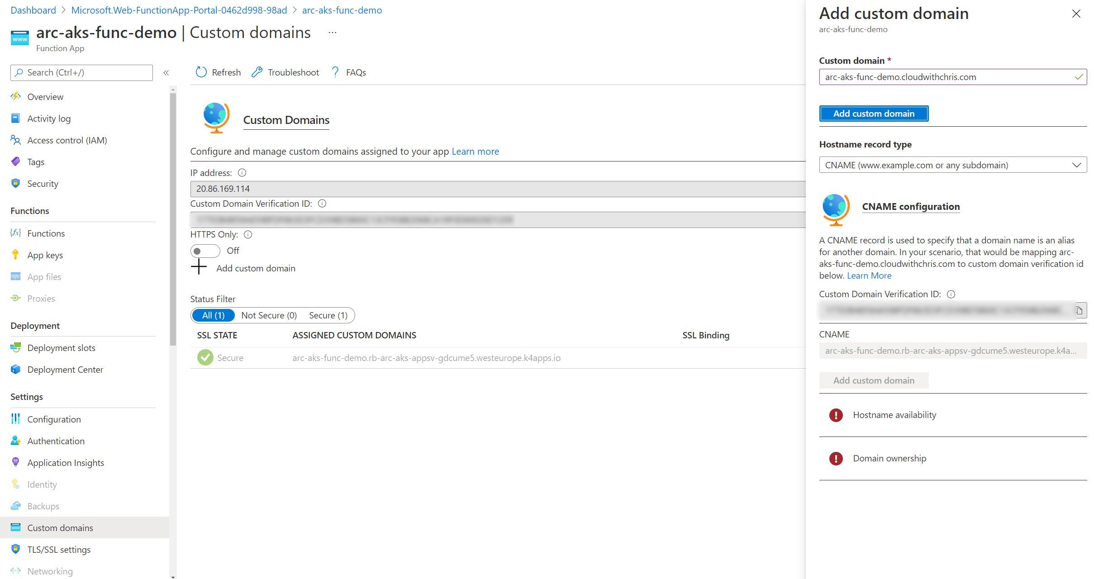Click the App keys key icon
Viewport: 1094px width, 579px height.
[15, 255]
